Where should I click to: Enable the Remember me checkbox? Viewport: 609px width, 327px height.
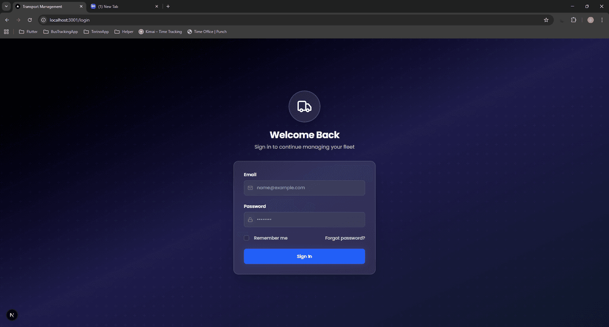click(x=246, y=238)
